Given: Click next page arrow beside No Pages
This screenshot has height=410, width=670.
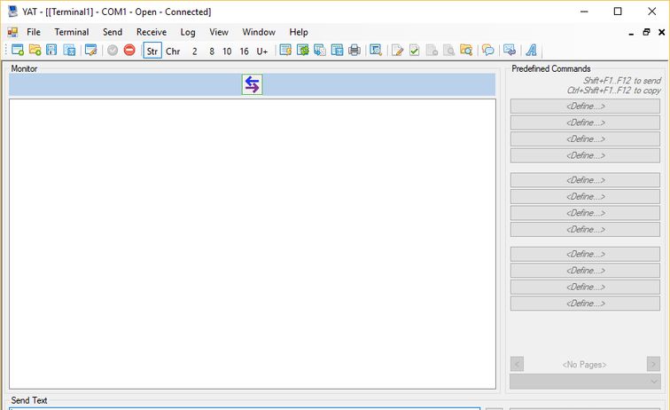Looking at the screenshot, I should click(653, 364).
